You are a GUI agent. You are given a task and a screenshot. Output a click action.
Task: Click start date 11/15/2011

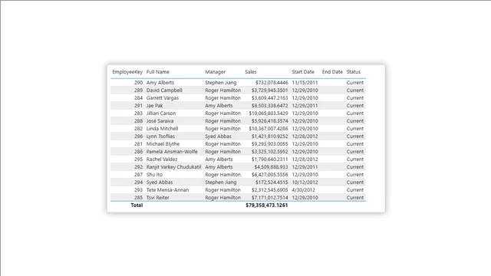[x=305, y=83]
